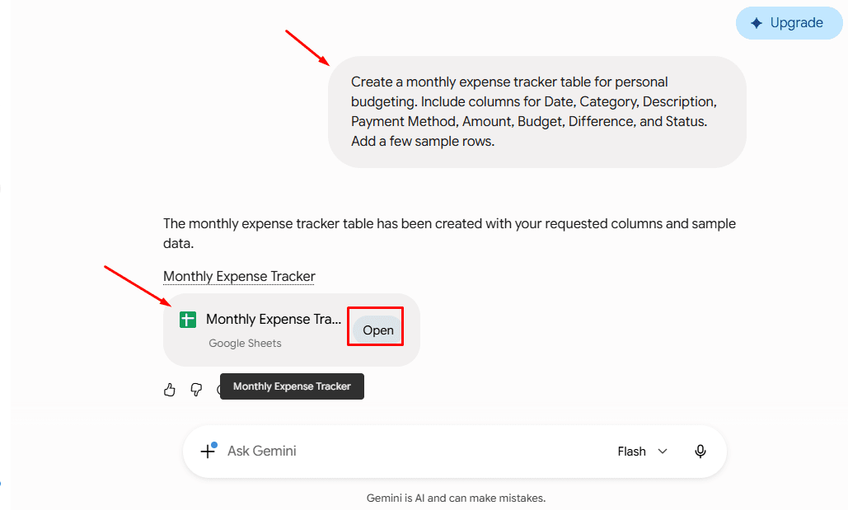848x510 pixels.
Task: Give thumbs up to the response
Action: coord(169,390)
